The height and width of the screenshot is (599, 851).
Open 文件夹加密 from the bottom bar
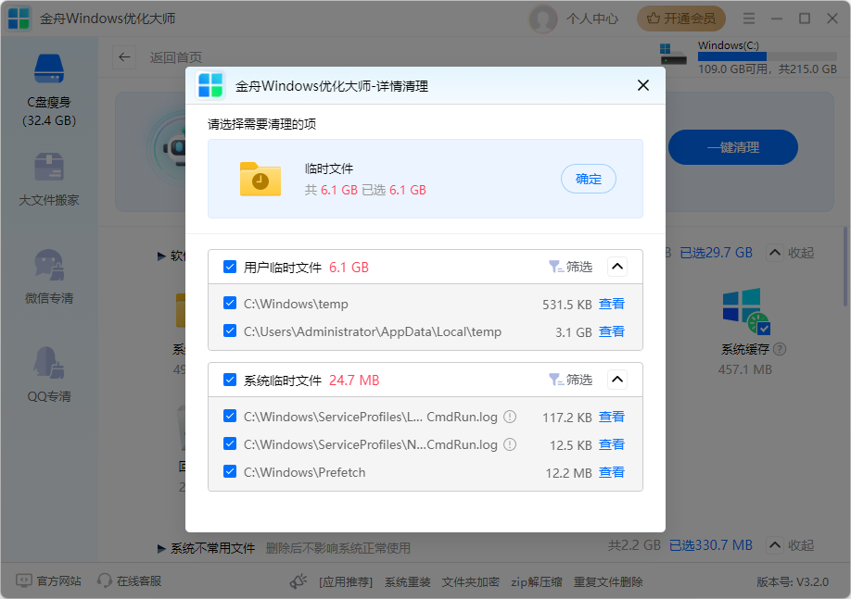coord(471,581)
